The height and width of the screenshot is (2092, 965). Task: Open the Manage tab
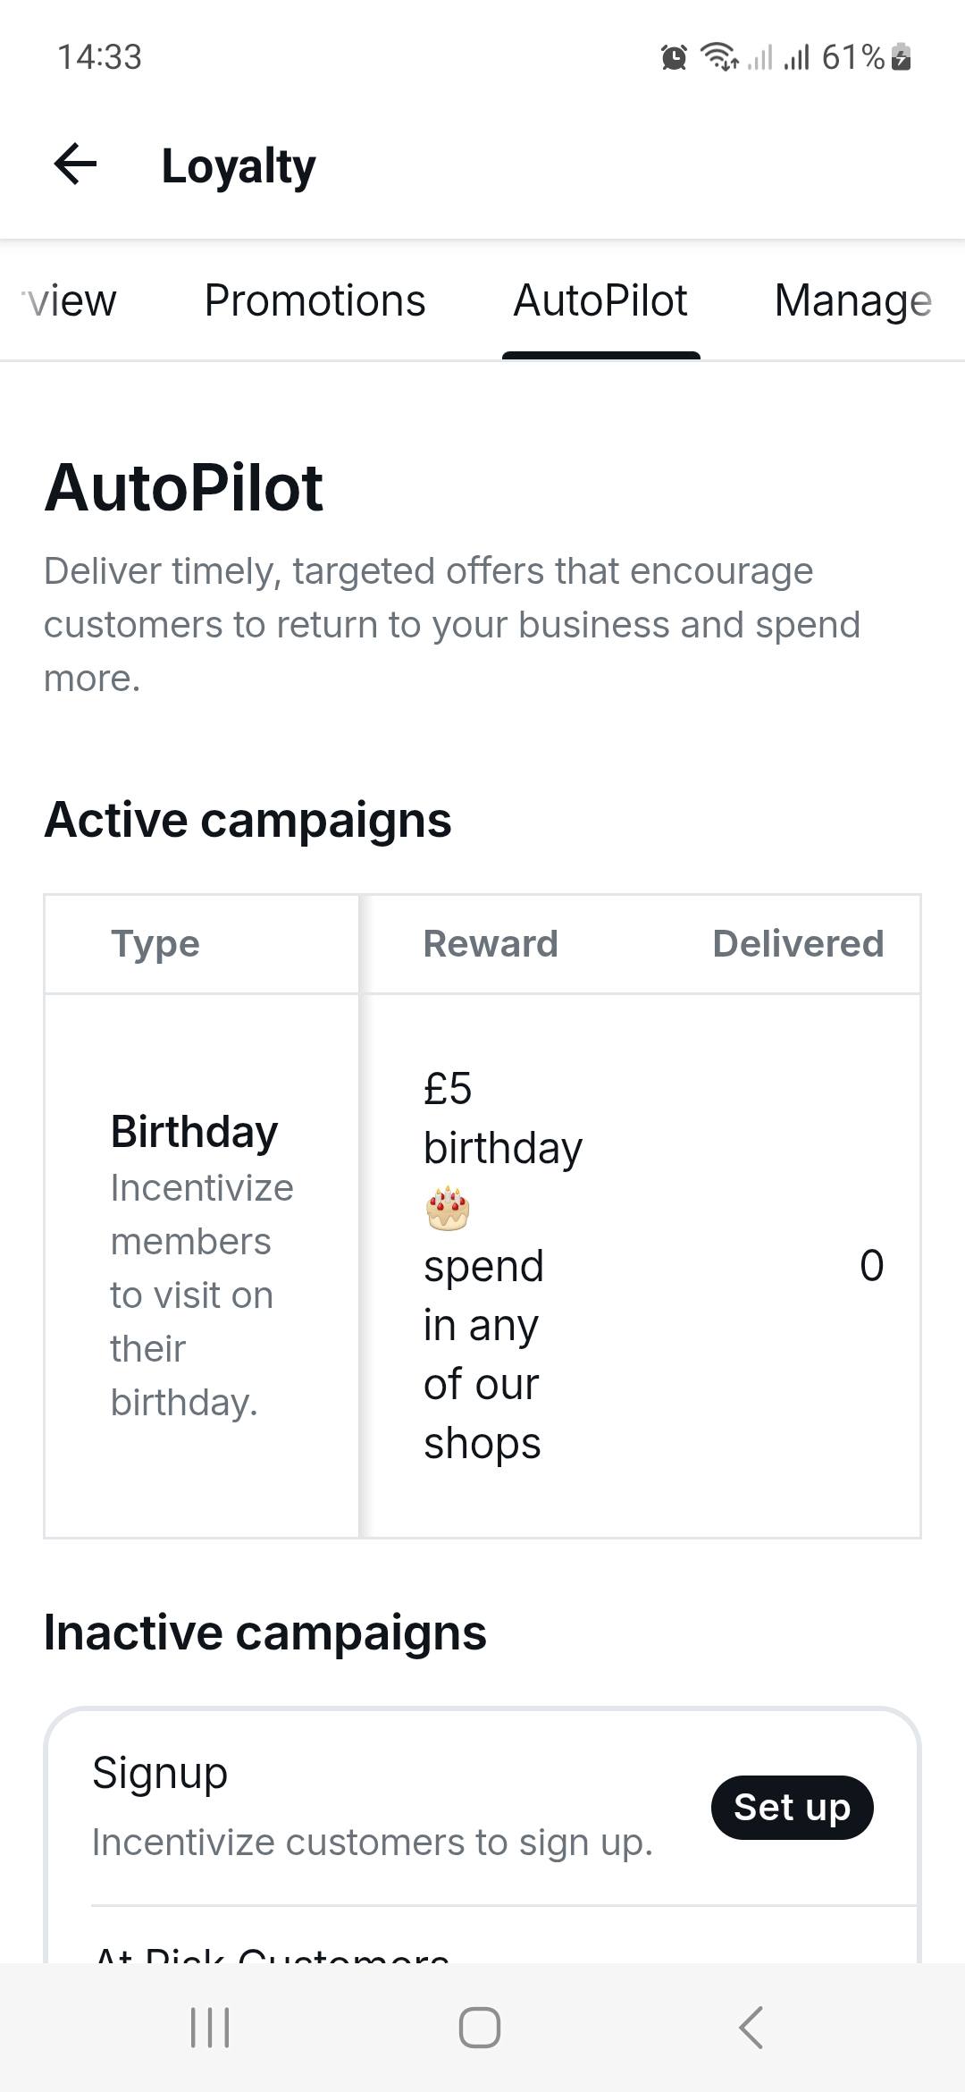853,300
